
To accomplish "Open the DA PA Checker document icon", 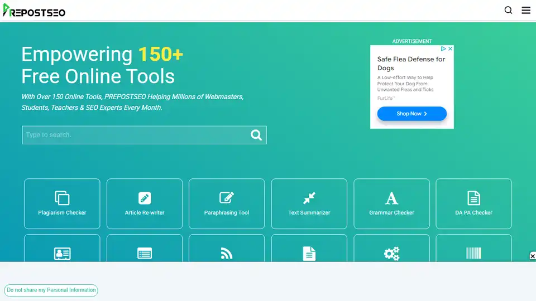I will (x=473, y=198).
